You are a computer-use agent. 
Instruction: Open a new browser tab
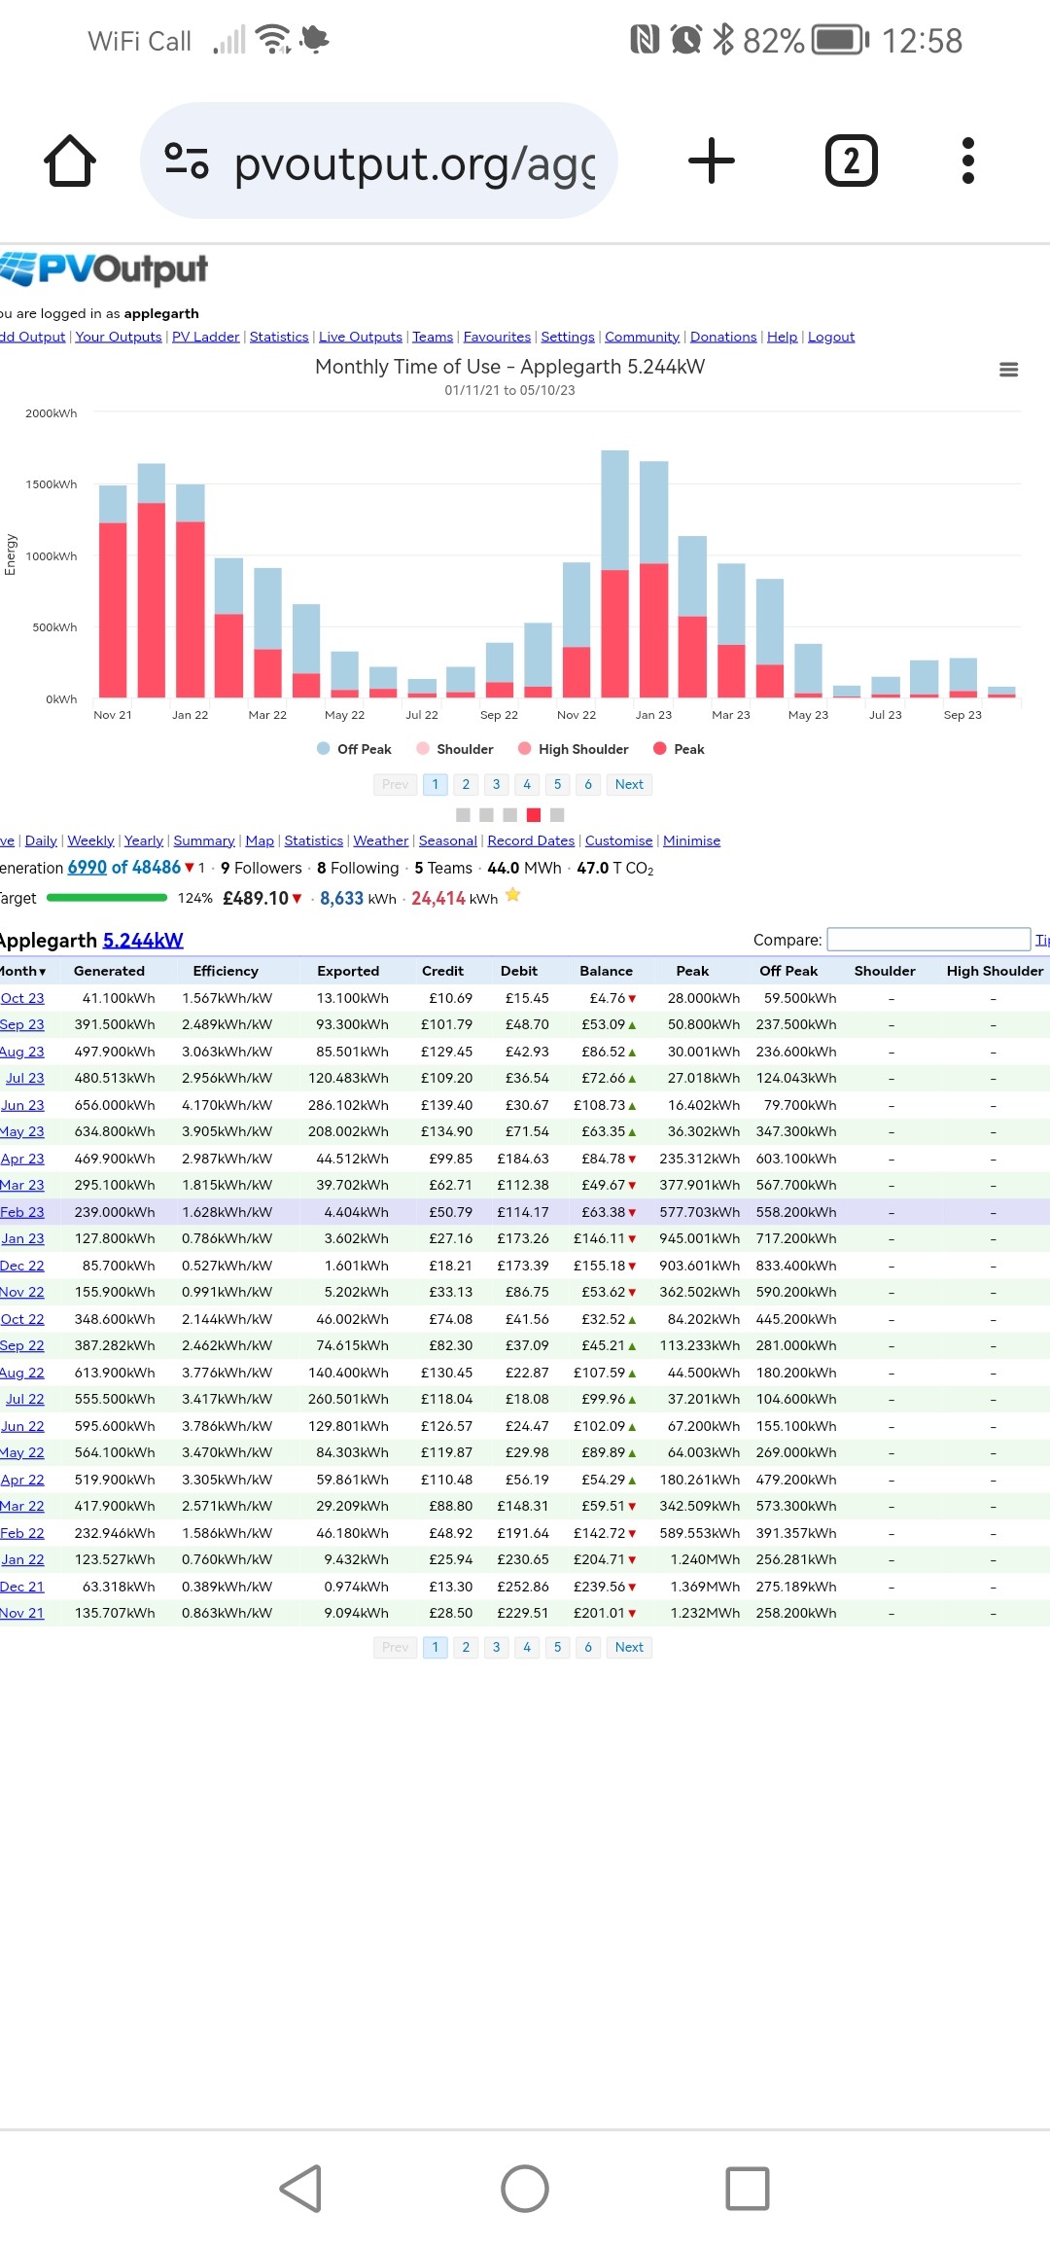point(712,161)
